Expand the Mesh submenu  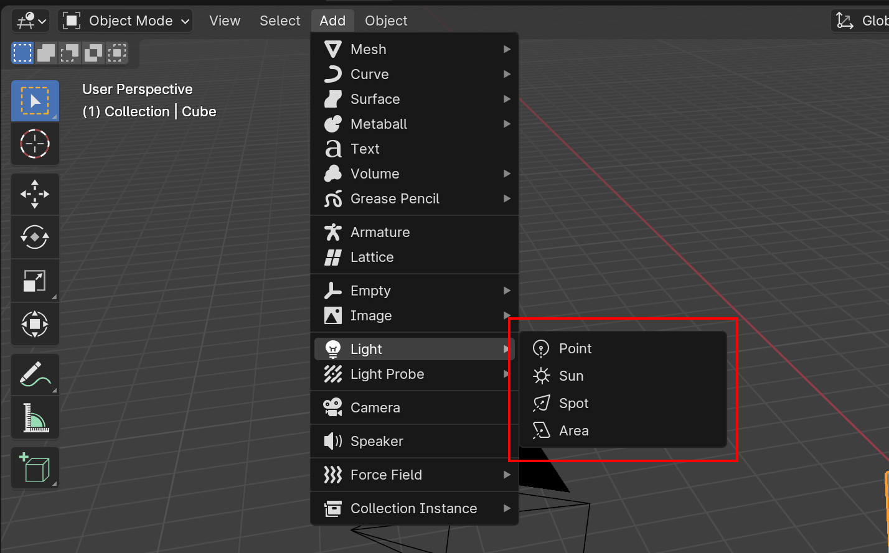(416, 49)
